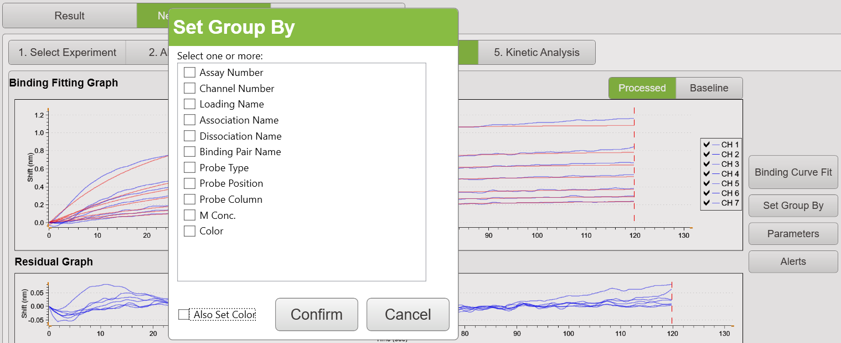
Task: Select the Processed graph view
Action: (642, 88)
